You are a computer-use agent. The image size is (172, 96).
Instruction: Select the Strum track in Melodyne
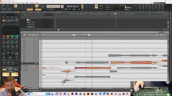click(24, 43)
